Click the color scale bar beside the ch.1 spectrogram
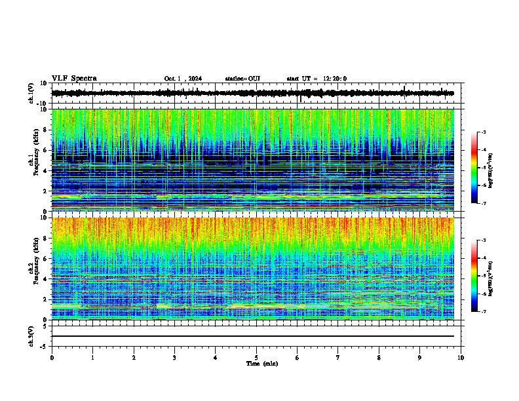Screen dimensions: 519x401 click(474, 168)
